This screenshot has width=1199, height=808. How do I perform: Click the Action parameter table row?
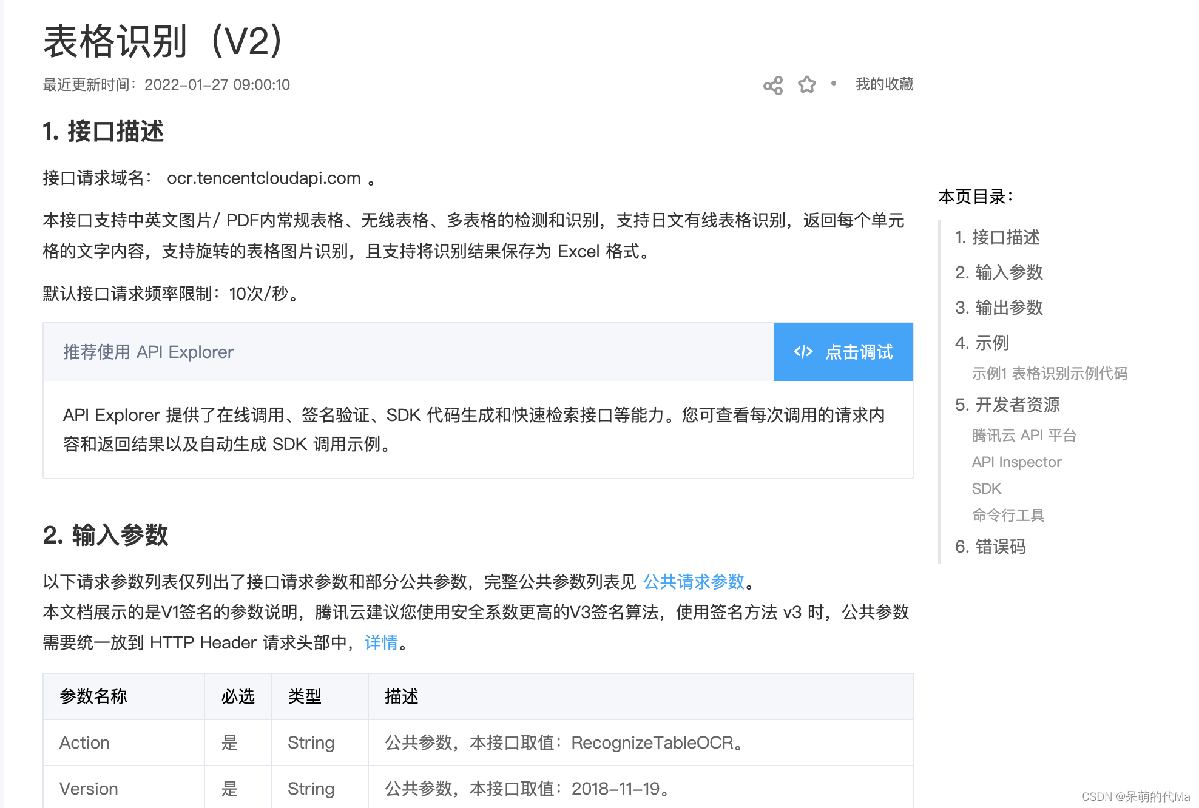pyautogui.click(x=84, y=742)
